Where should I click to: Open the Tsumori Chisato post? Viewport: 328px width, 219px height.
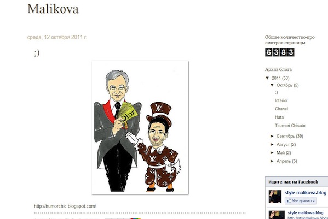(x=290, y=126)
